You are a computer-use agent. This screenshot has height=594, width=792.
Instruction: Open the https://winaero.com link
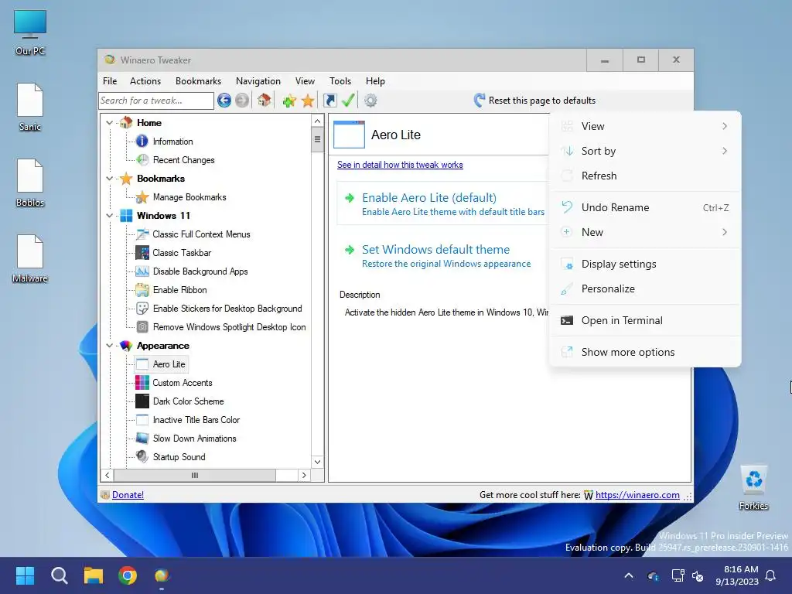coord(637,495)
